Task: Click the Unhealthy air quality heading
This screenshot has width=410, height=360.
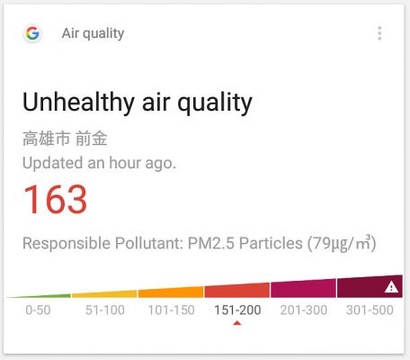Action: click(x=138, y=103)
